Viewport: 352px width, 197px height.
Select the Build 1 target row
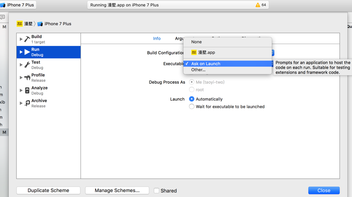(49, 39)
